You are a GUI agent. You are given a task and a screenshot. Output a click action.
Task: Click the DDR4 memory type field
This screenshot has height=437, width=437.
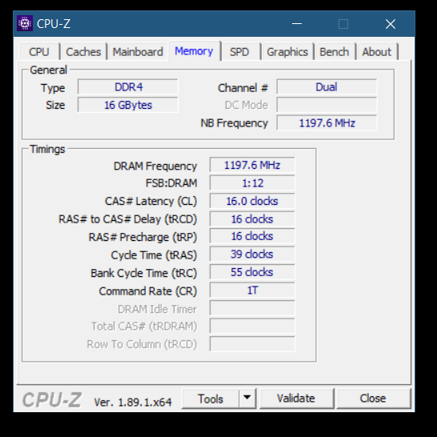(128, 87)
